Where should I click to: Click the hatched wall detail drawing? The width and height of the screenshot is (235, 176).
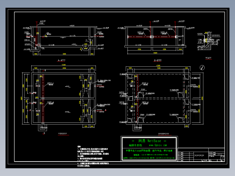[x=208, y=41]
